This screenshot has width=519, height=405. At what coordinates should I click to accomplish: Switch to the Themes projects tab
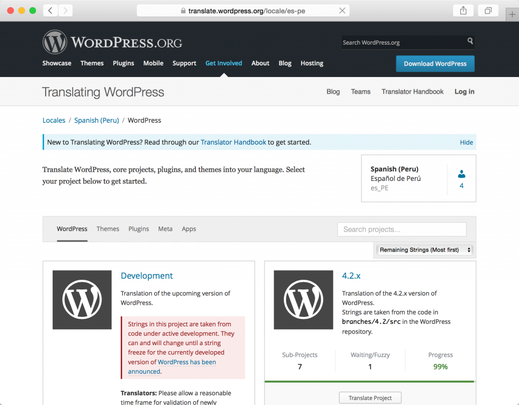point(108,229)
